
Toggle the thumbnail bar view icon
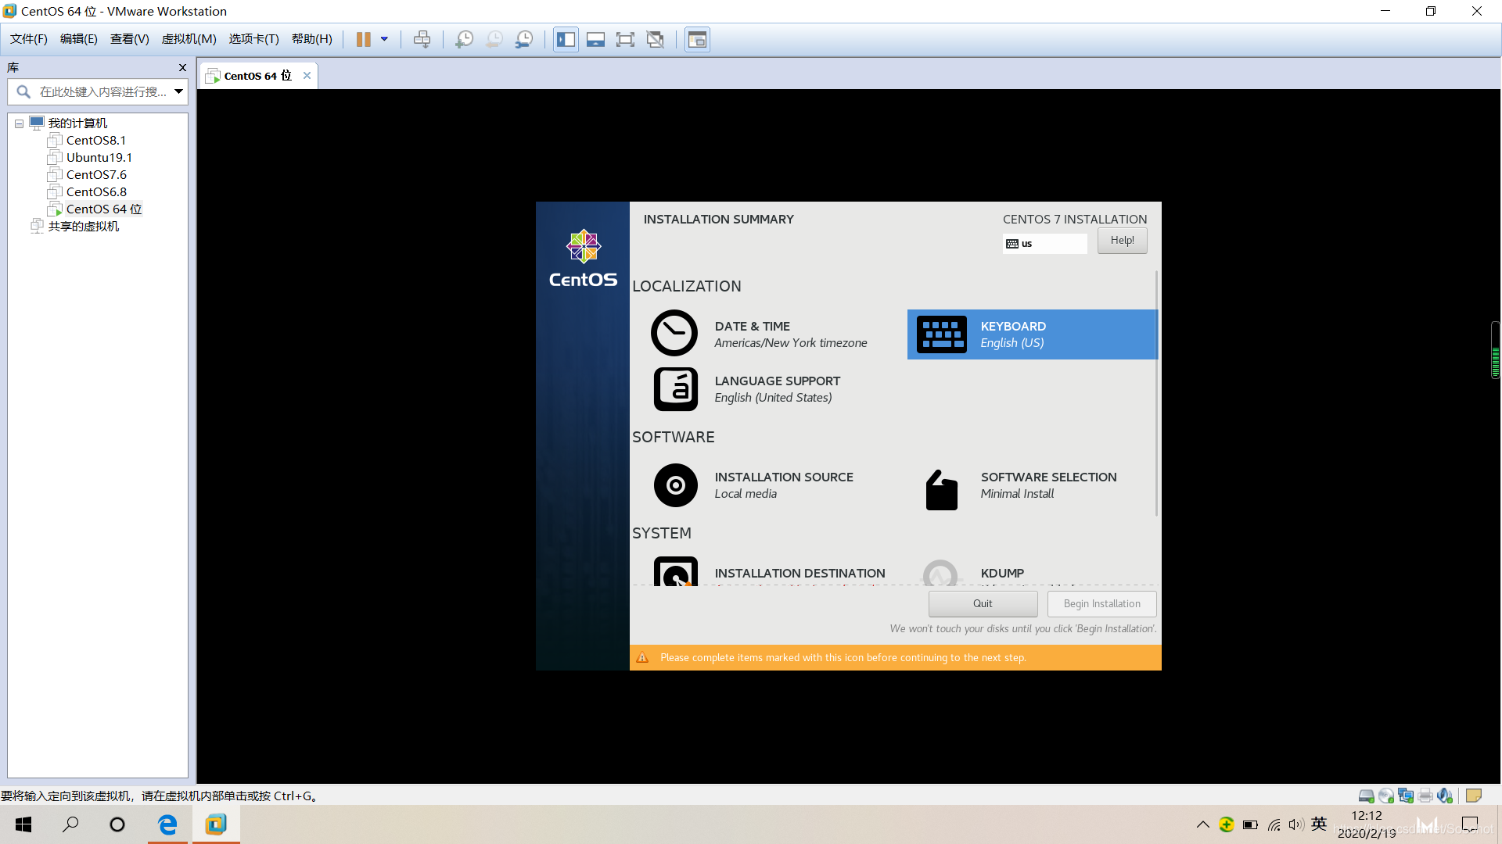coord(595,40)
